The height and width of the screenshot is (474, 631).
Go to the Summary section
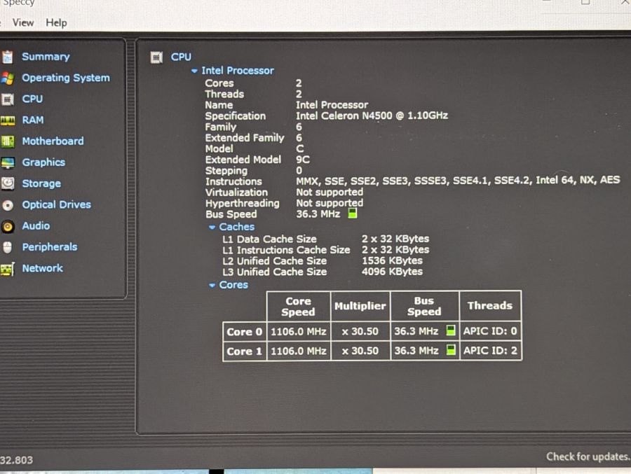point(46,57)
